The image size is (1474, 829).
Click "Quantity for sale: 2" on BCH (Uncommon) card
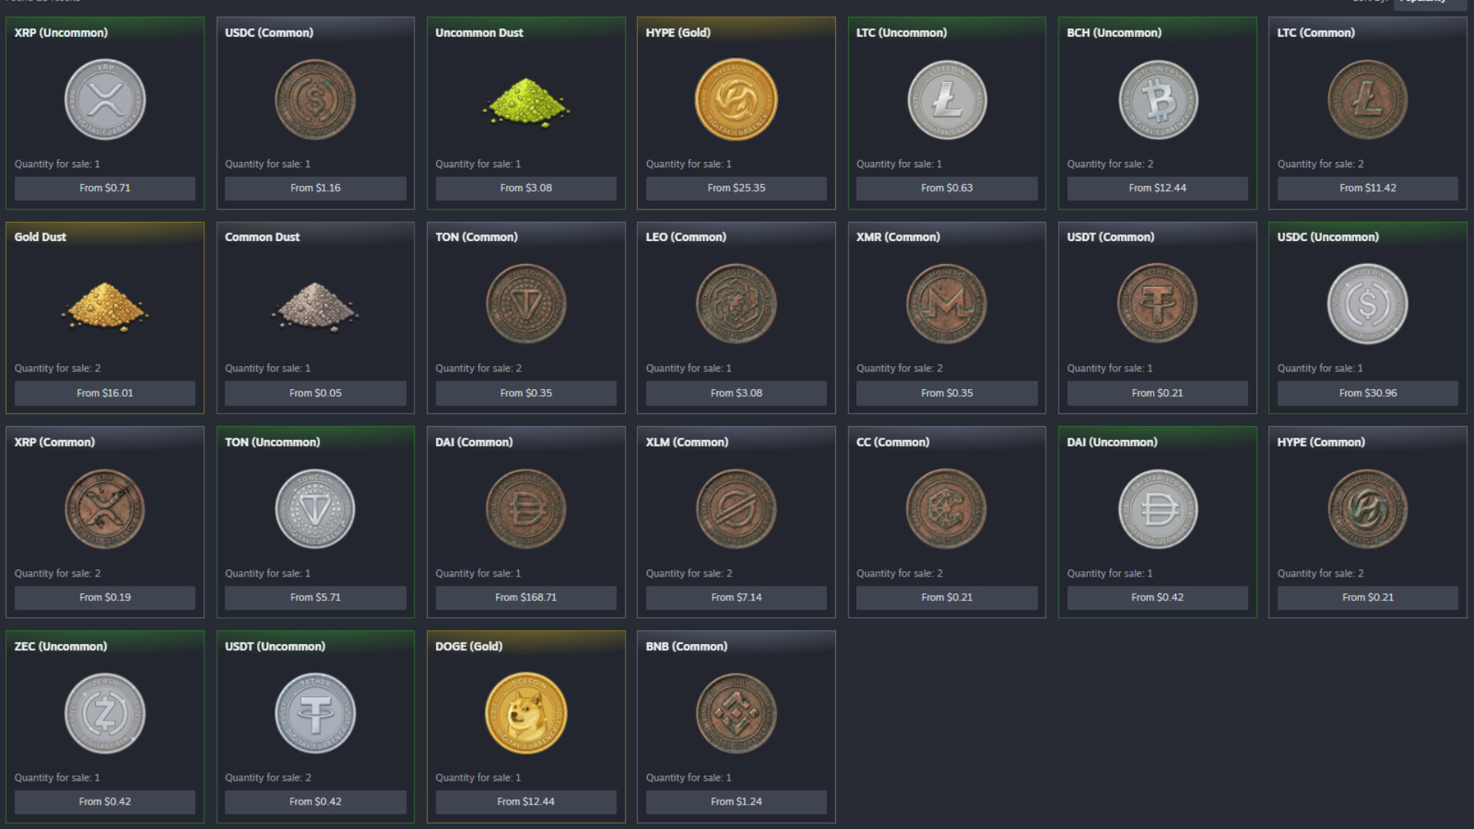click(x=1110, y=164)
